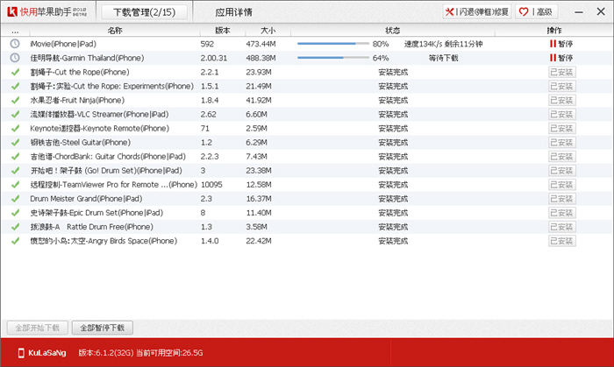The height and width of the screenshot is (367, 614).
Task: Close the window with the X
Action: pos(601,11)
